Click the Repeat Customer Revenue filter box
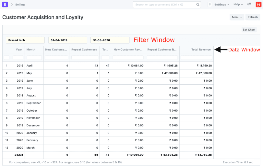 162,58
